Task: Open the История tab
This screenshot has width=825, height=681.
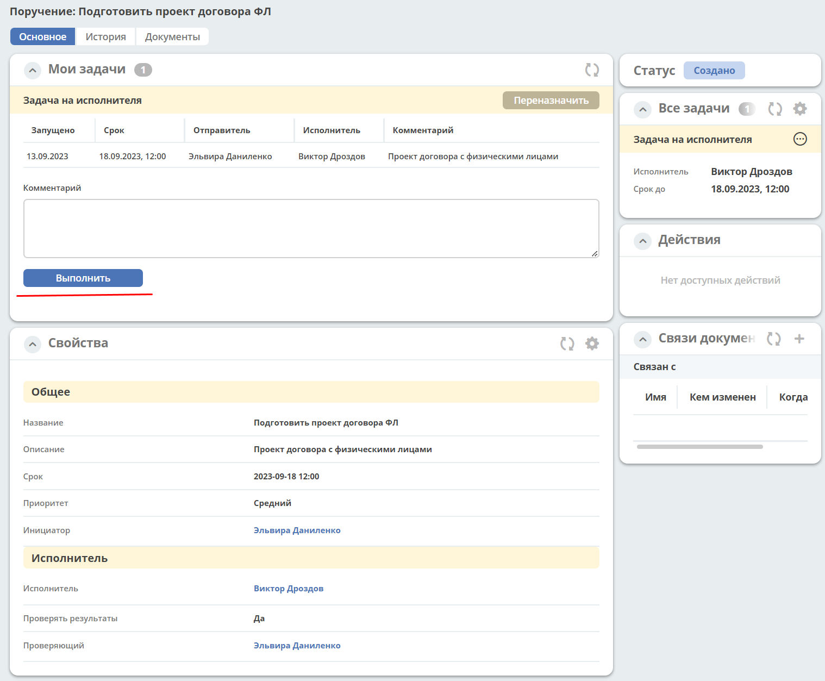Action: 105,36
